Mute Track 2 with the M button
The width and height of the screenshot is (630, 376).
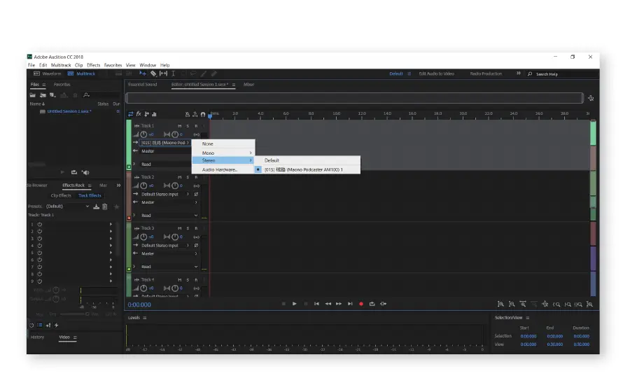click(x=180, y=177)
